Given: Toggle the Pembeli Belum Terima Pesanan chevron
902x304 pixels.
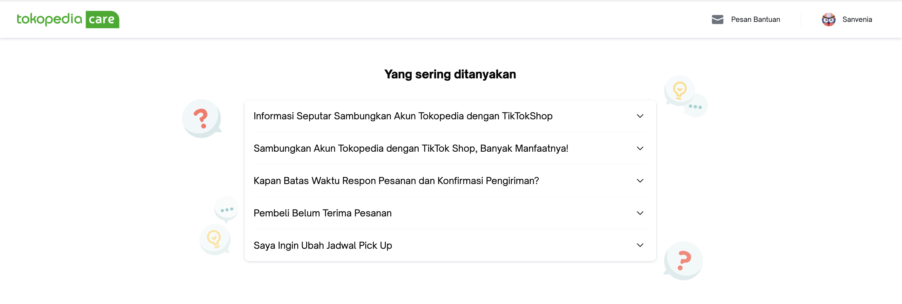Looking at the screenshot, I should (x=640, y=213).
